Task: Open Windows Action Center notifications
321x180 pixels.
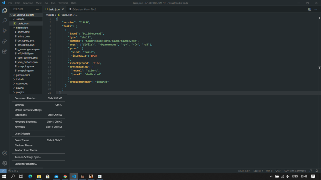Action: [313, 176]
